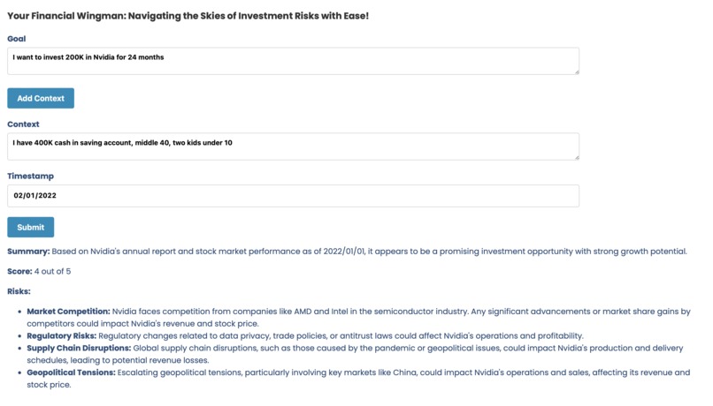Screen dimensions: 713x406
Task: Click the Goal text area
Action: pos(292,61)
